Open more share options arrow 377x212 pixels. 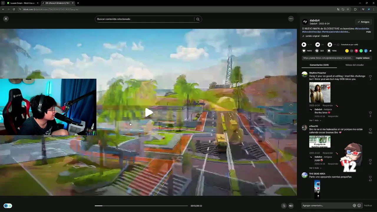pyautogui.click(x=371, y=51)
